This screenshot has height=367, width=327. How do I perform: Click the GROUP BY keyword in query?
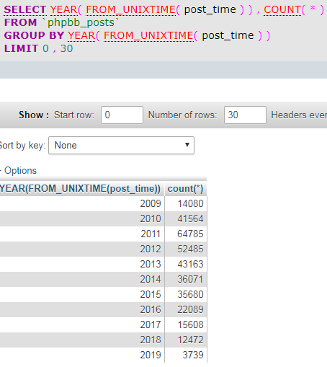point(34,35)
